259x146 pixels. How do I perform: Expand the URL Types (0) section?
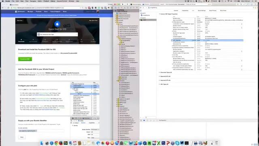(159, 84)
